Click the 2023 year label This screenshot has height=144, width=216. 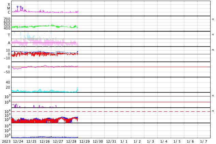point(6,142)
